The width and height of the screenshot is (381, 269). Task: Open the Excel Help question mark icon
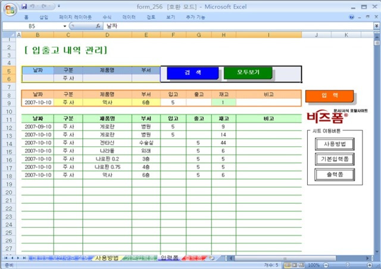pyautogui.click(x=351, y=17)
